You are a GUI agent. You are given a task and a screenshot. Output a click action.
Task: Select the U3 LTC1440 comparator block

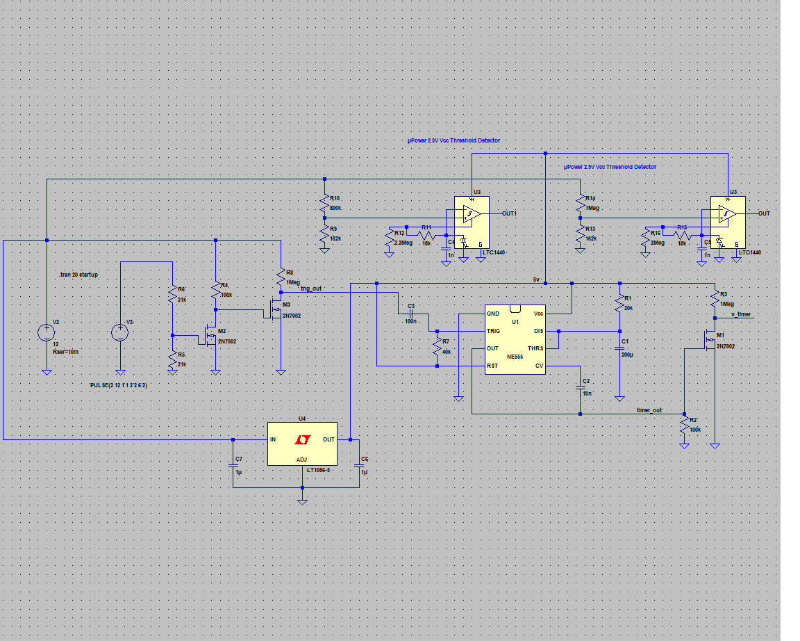point(728,222)
